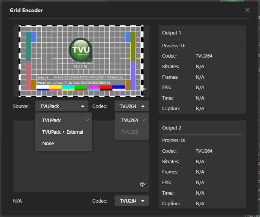Choose TVUPack + External source option

click(63, 132)
